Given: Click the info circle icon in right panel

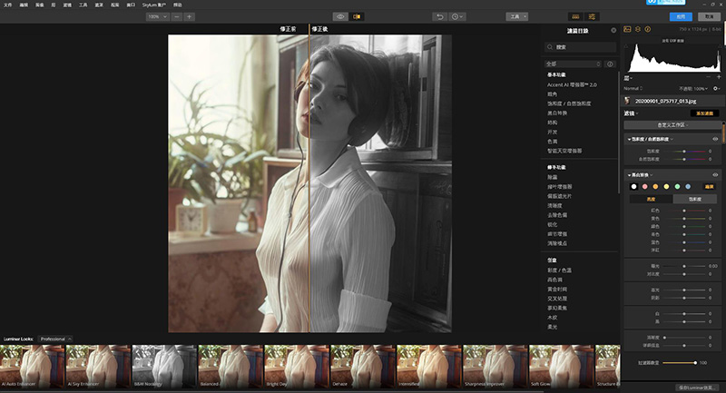Looking at the screenshot, I should [648, 29].
